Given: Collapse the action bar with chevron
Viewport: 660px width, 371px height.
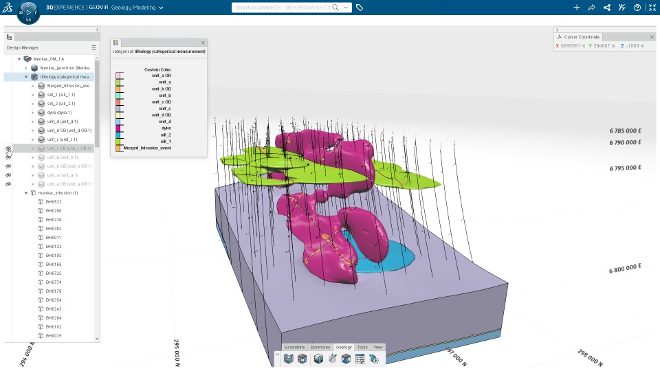Looking at the screenshot, I should (x=277, y=355).
